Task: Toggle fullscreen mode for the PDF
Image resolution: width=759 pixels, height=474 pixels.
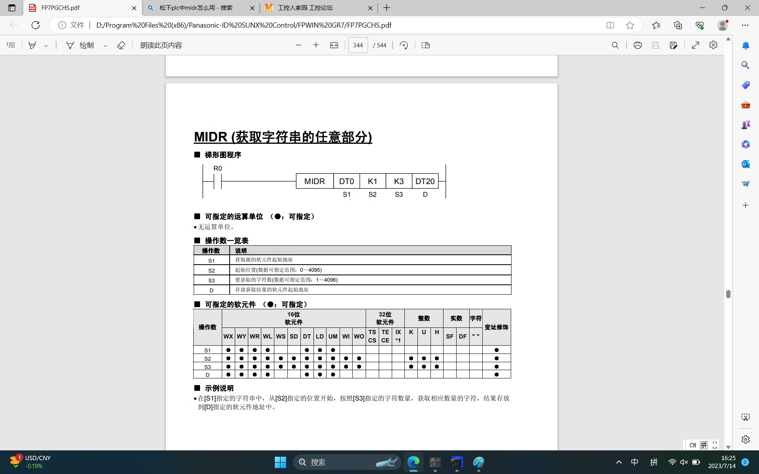Action: pos(695,45)
